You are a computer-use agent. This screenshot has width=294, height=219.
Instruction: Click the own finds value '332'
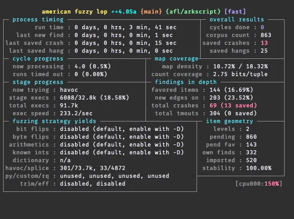[x=251, y=152]
